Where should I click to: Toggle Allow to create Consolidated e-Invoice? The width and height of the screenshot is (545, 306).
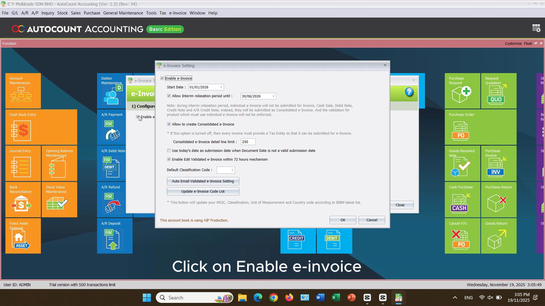tap(169, 124)
